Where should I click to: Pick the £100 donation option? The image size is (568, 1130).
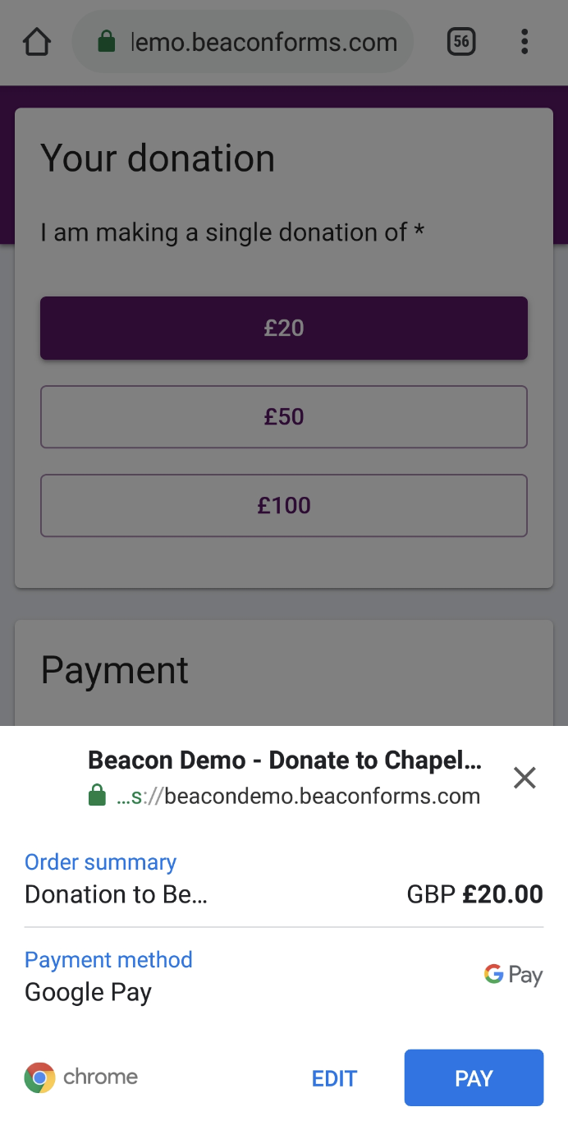[284, 506]
